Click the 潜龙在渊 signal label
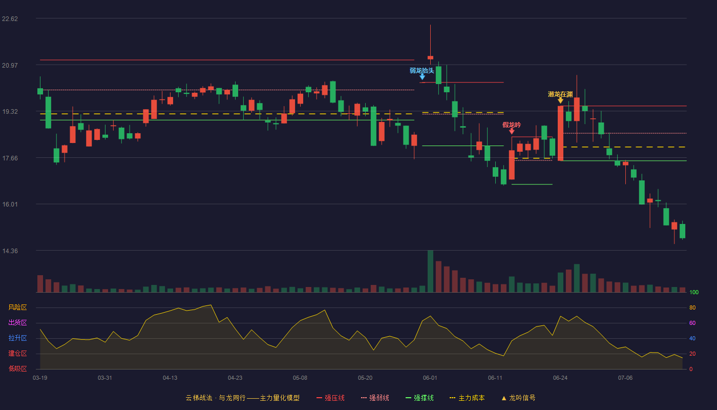 click(560, 94)
